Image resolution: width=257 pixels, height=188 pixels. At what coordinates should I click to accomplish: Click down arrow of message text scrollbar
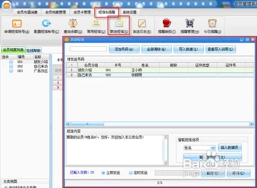pyautogui.click(x=166, y=163)
